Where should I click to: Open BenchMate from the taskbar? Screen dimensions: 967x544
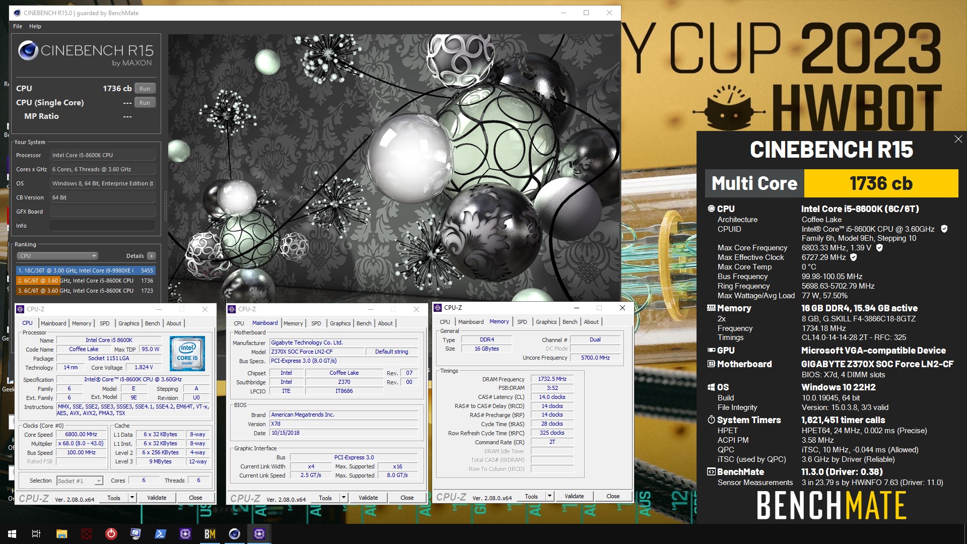(210, 534)
